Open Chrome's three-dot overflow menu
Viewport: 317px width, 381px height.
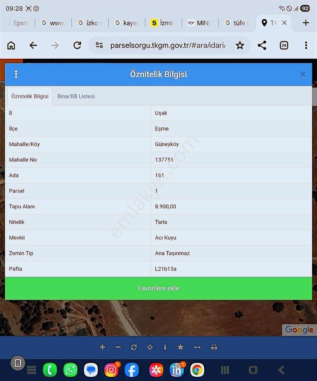(x=306, y=45)
